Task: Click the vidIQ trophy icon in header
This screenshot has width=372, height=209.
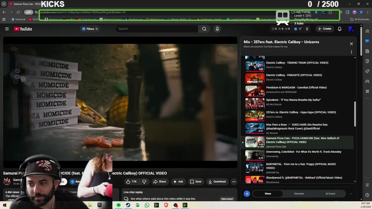Action: tap(307, 29)
